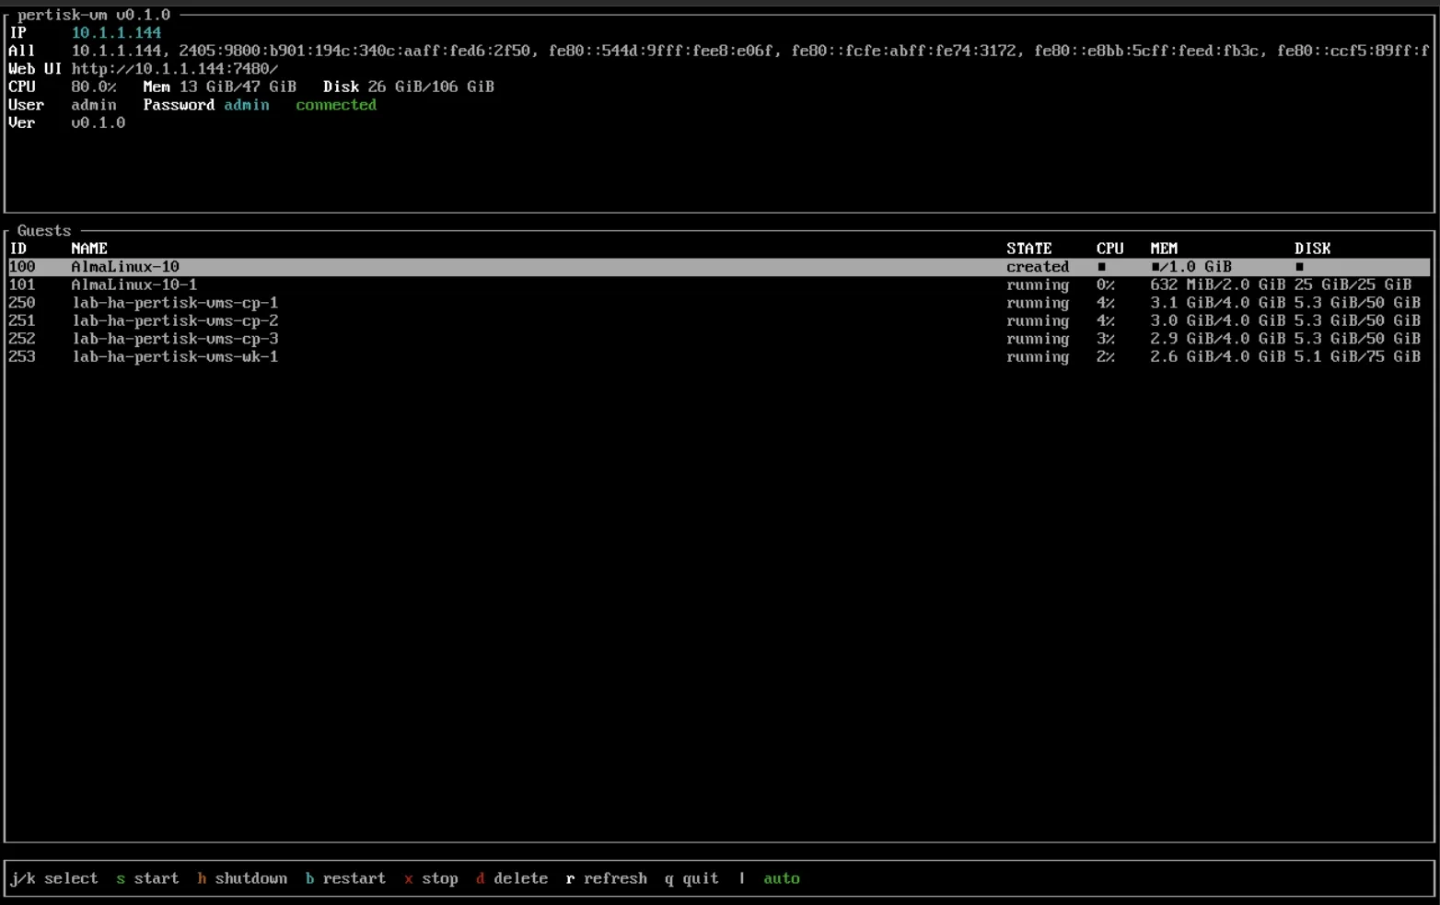The image size is (1440, 905).
Task: Click the MEM column header
Action: point(1164,249)
